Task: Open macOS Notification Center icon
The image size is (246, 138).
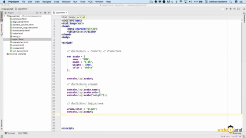Action: (x=241, y=2)
